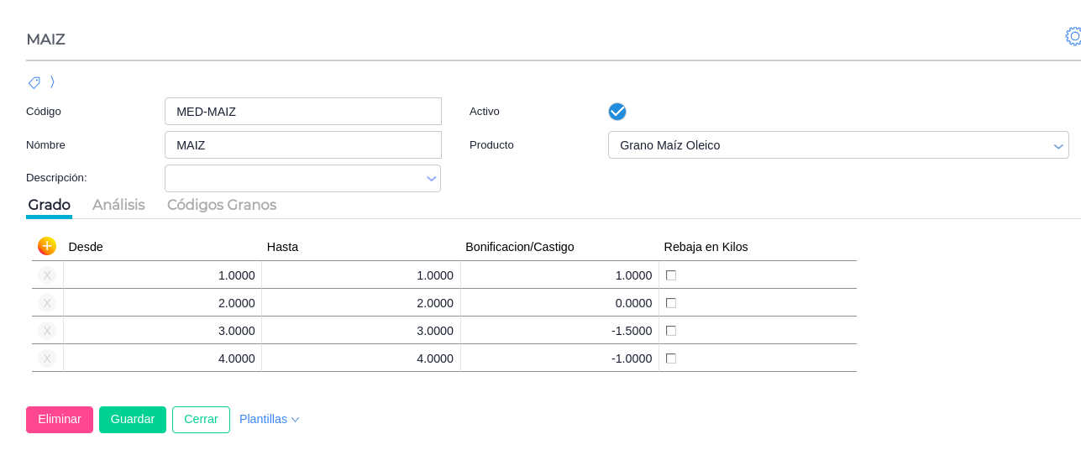
Task: Open the settings gear icon
Action: coord(1073,36)
